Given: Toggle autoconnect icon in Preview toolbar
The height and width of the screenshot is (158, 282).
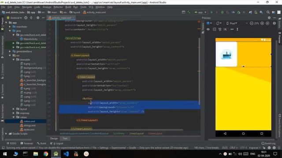Looking at the screenshot, I should [x=220, y=29].
